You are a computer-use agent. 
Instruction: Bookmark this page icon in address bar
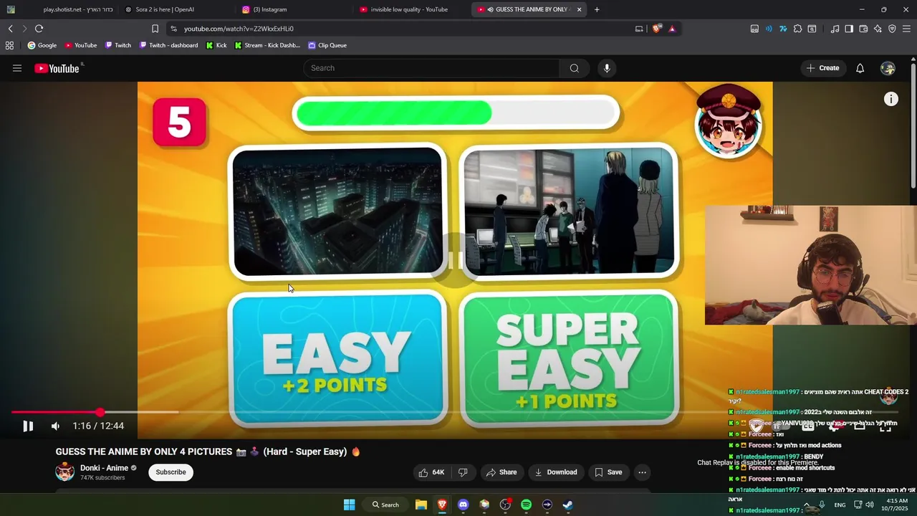(x=155, y=29)
